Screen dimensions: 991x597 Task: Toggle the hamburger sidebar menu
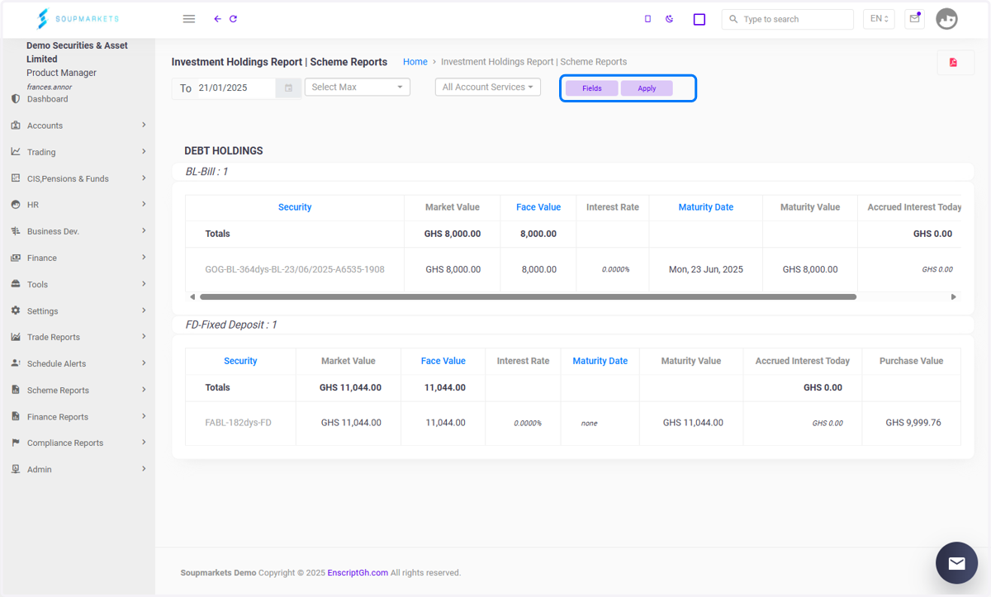189,19
